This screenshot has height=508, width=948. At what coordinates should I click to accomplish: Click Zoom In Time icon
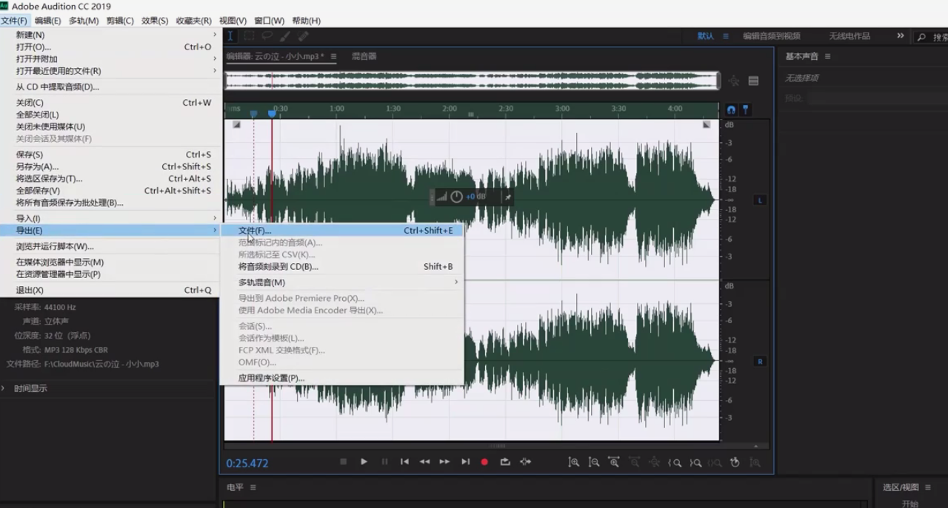(614, 462)
